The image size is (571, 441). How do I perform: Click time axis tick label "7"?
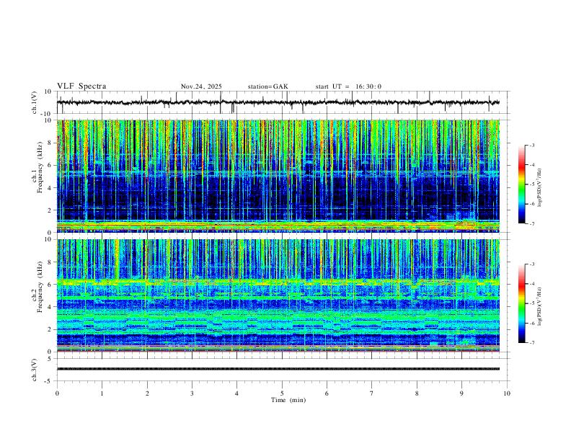click(372, 393)
